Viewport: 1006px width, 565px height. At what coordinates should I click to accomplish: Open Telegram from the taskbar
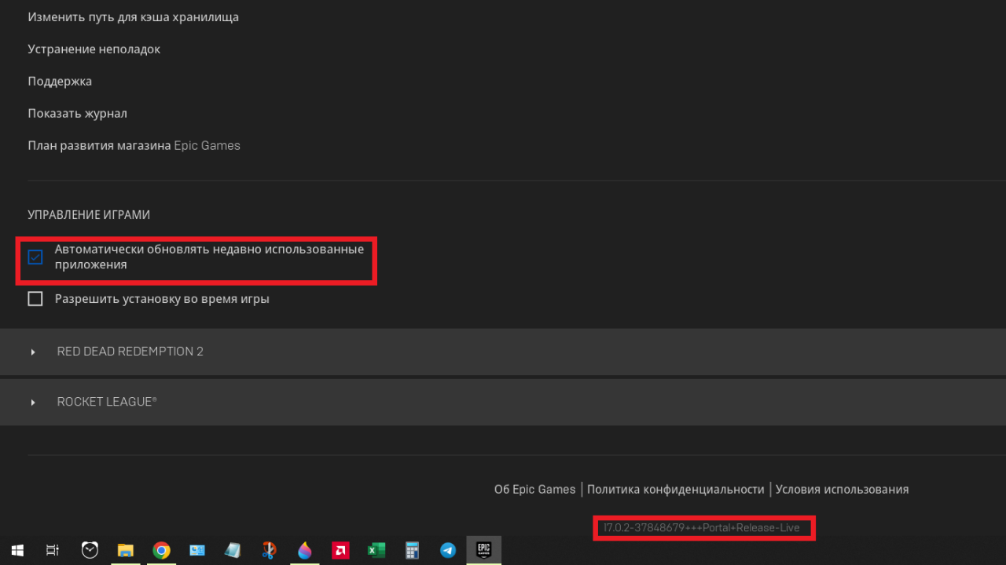(448, 551)
